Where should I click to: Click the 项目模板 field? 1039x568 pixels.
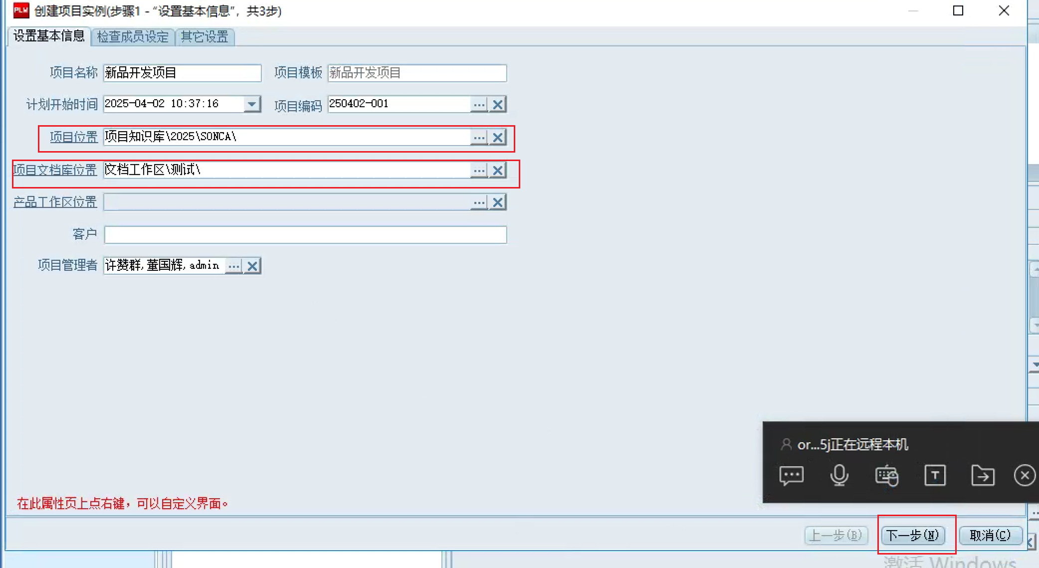click(417, 73)
